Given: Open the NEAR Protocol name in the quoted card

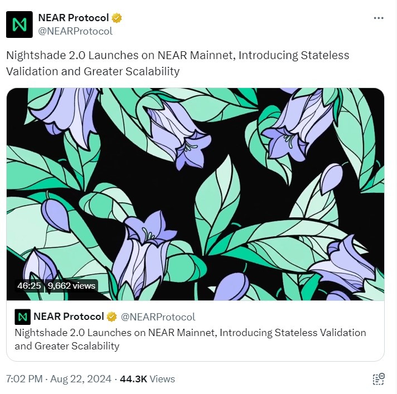Looking at the screenshot, I should 69,317.
